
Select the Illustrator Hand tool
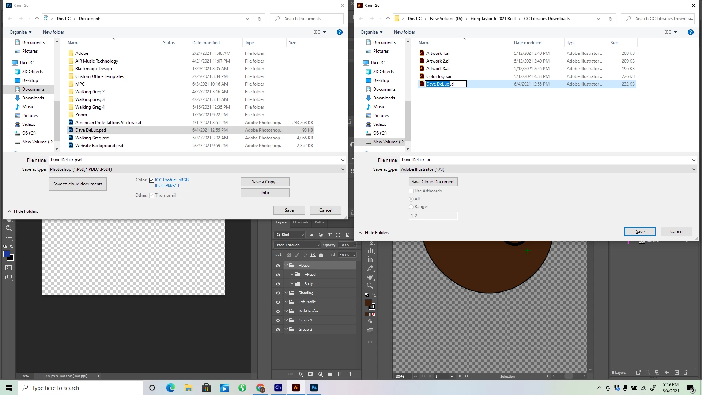pyautogui.click(x=370, y=277)
